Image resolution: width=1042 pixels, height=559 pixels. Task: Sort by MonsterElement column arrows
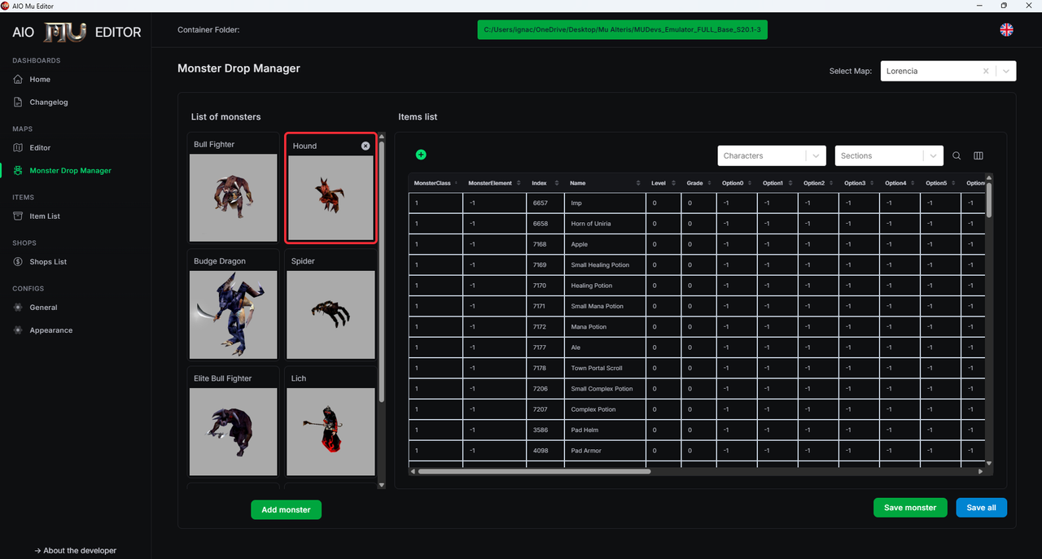point(518,183)
